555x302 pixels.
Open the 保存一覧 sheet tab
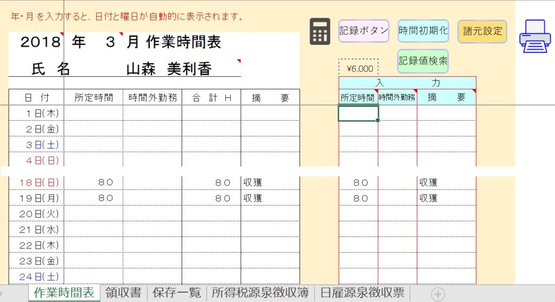pyautogui.click(x=177, y=293)
